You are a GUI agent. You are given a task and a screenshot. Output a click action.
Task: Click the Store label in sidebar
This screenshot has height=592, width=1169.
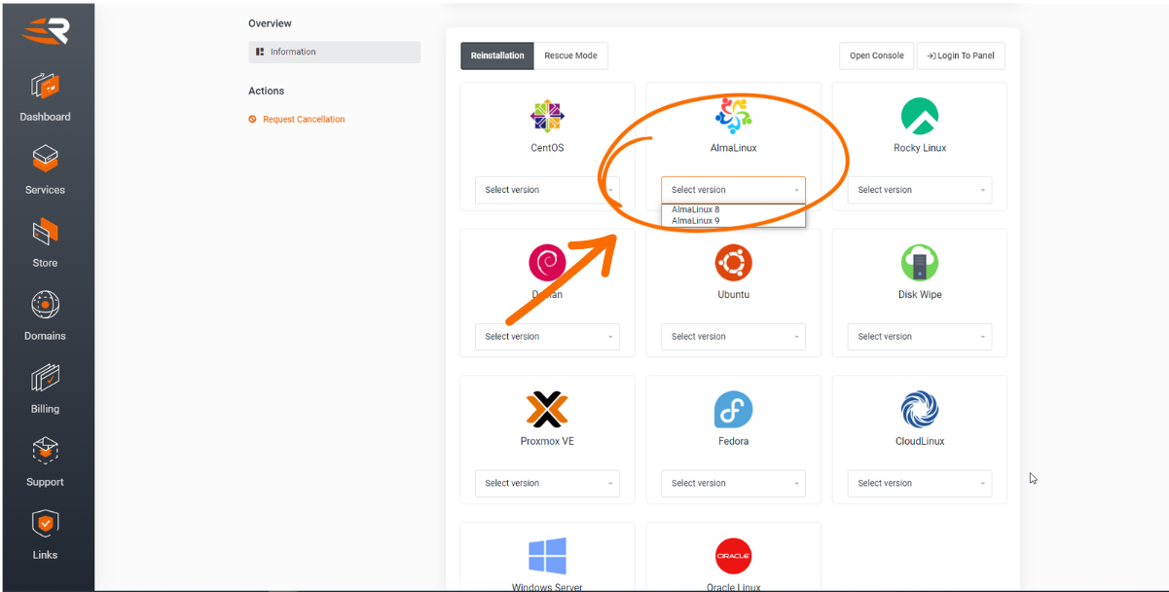[x=46, y=263]
